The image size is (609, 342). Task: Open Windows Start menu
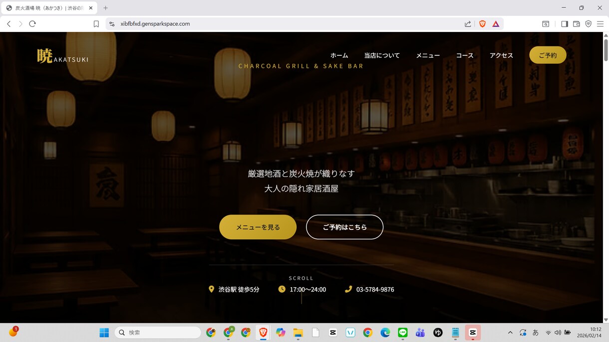(104, 333)
